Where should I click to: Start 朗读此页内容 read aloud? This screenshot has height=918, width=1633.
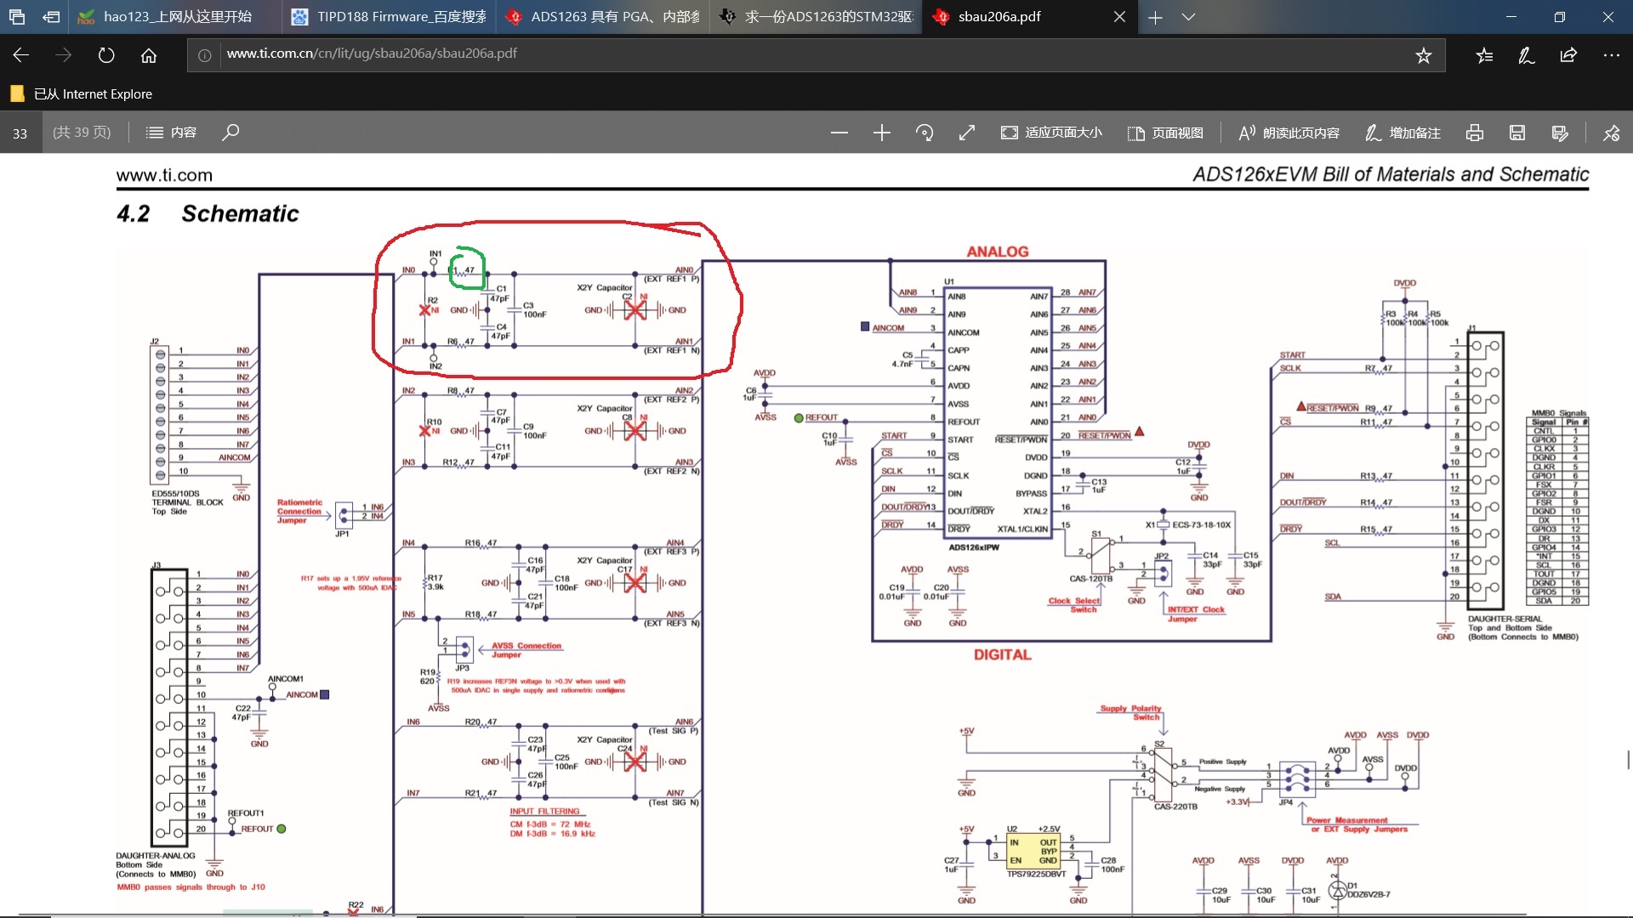click(1289, 133)
